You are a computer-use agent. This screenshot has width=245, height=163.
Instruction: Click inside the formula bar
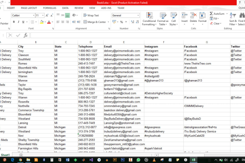137,36
